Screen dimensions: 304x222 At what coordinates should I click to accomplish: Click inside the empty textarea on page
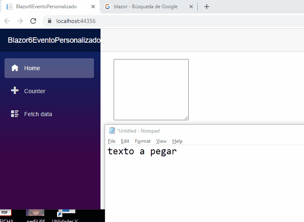(151, 89)
